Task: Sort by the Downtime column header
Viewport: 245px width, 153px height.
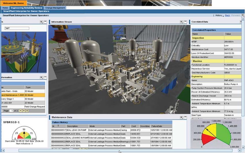Action: tap(145, 126)
